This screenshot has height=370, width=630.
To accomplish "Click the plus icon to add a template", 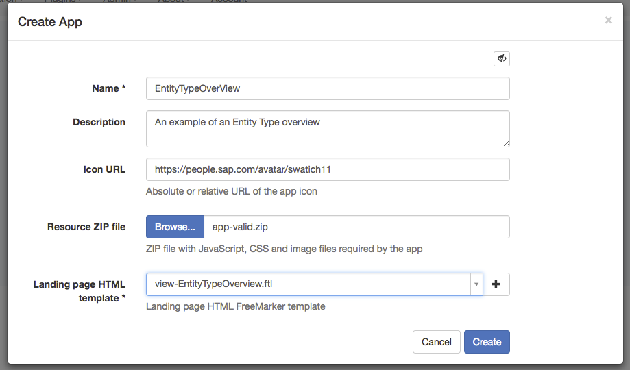I will pyautogui.click(x=496, y=284).
